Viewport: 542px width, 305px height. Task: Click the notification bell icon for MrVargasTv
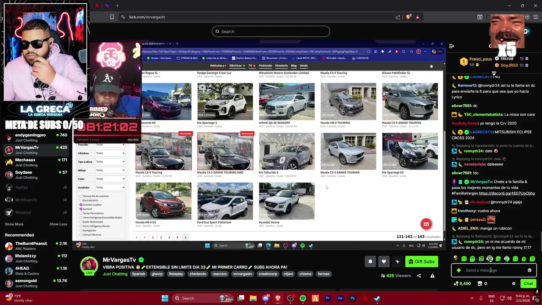(370, 261)
